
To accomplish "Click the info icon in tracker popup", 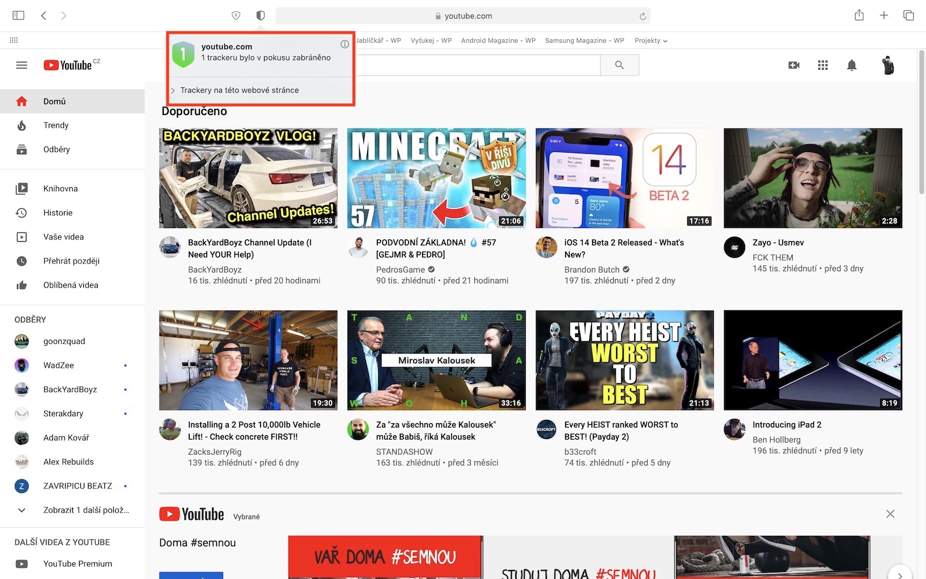I will (x=345, y=44).
